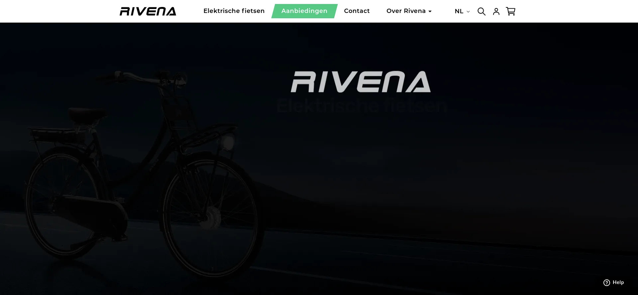Click the search magnifier icon
638x295 pixels.
(x=481, y=11)
